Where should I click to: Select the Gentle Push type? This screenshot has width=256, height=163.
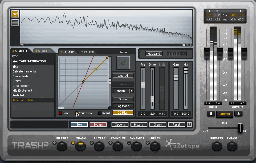point(33,76)
